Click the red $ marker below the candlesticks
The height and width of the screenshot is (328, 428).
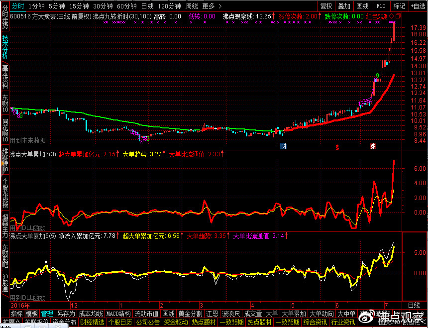pyautogui.click(x=337, y=147)
